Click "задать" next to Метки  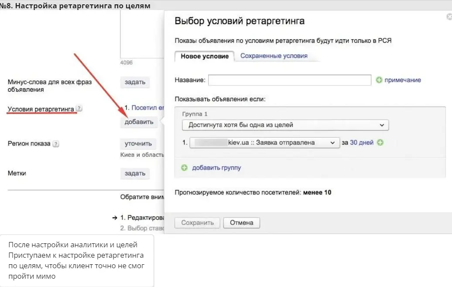[x=135, y=173]
